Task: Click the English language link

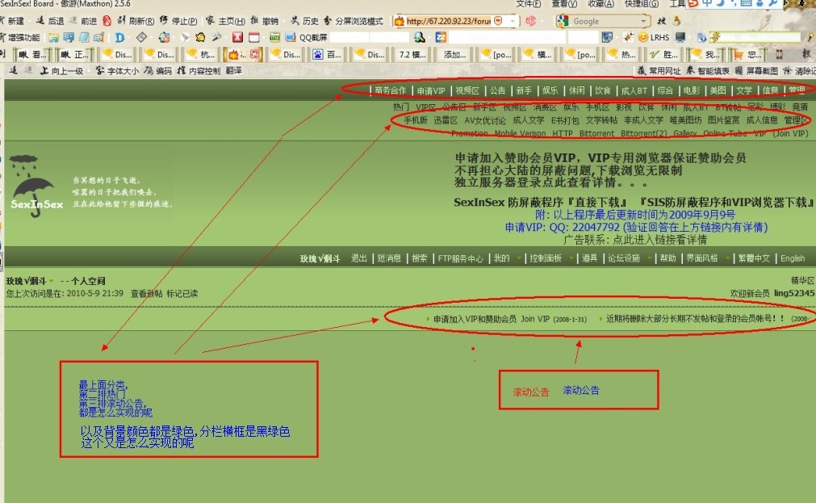Action: coord(792,258)
